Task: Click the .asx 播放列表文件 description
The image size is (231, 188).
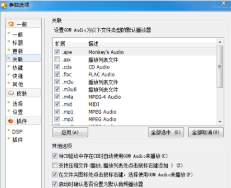Action: (x=103, y=60)
